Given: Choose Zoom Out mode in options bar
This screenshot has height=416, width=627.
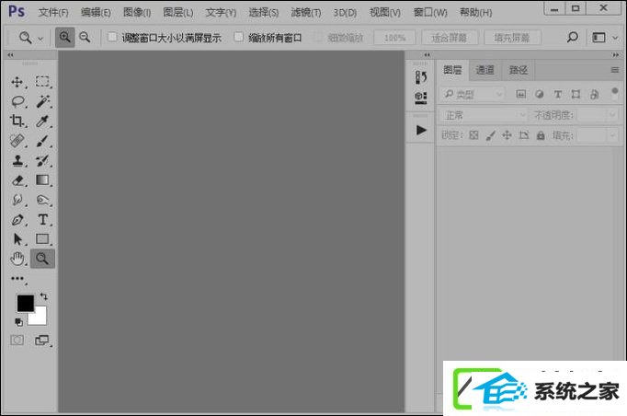Looking at the screenshot, I should click(85, 38).
